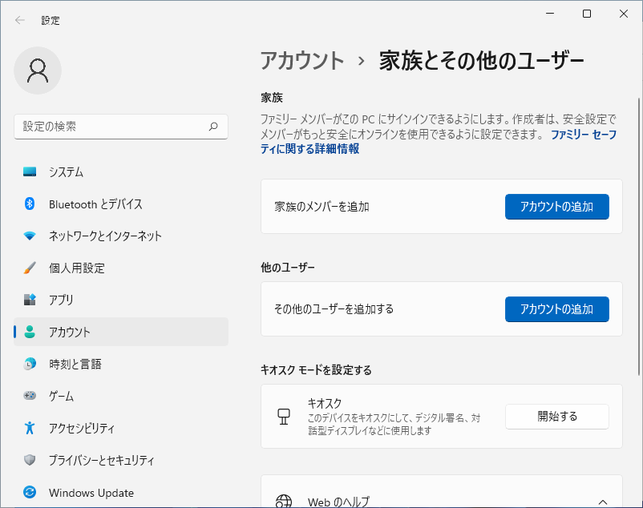Start kiosk setup with 開始する button
This screenshot has height=508, width=643.
tap(557, 417)
